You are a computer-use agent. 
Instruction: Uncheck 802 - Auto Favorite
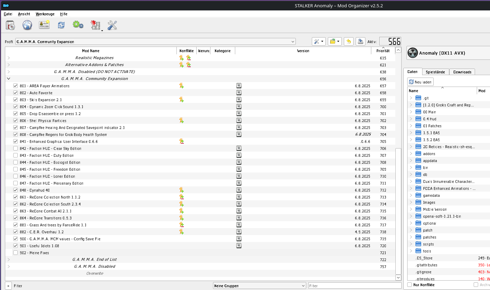(15, 92)
